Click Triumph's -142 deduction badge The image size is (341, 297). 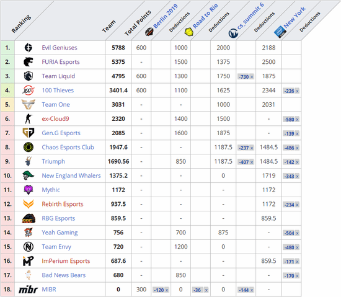click(x=291, y=162)
